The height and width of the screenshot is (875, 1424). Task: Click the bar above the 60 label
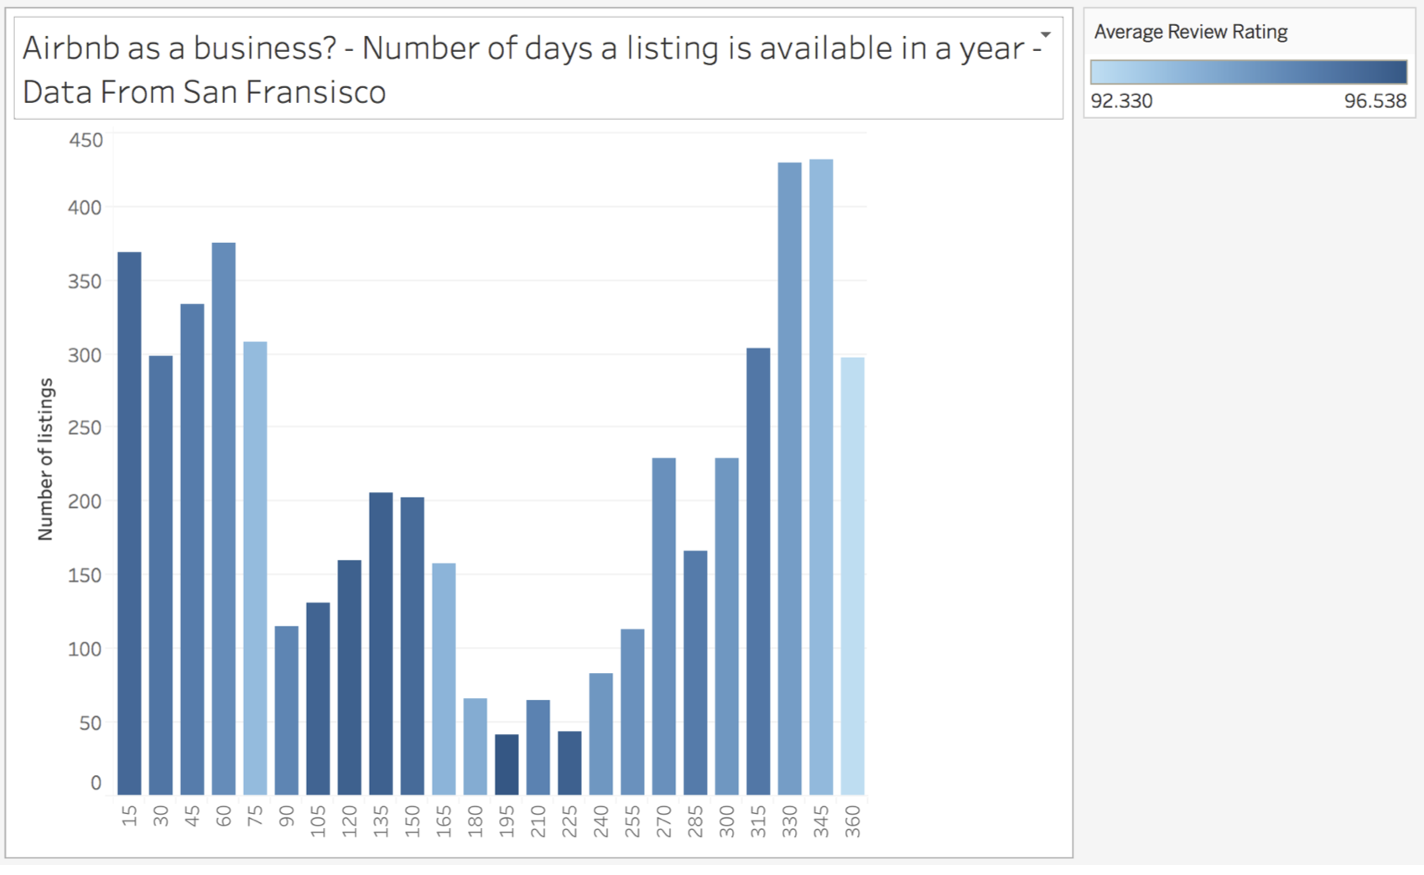click(223, 518)
